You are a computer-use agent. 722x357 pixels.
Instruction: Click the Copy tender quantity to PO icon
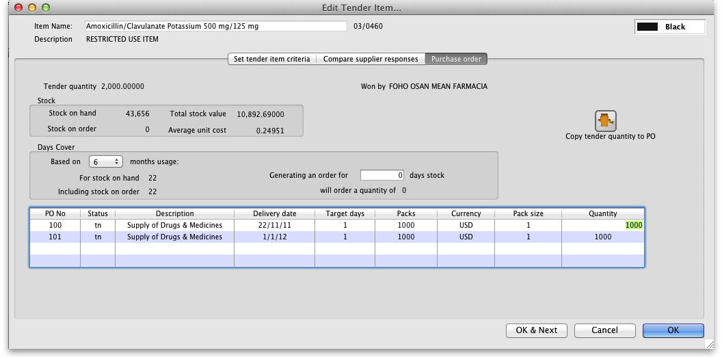point(606,121)
